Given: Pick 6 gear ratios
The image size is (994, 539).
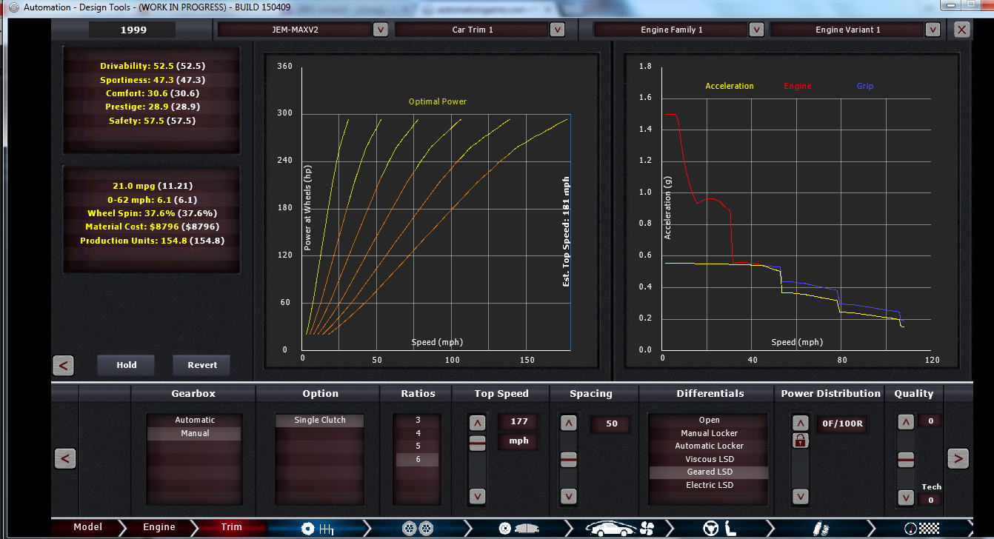Looking at the screenshot, I should point(418,459).
